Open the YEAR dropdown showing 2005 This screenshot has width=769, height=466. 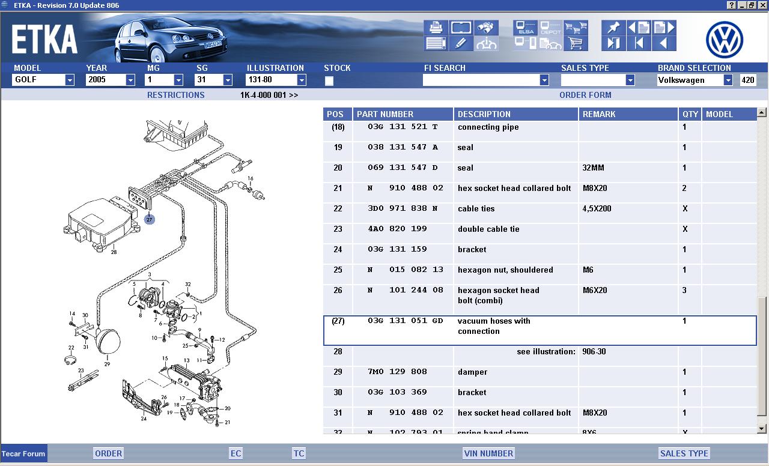[x=111, y=80]
